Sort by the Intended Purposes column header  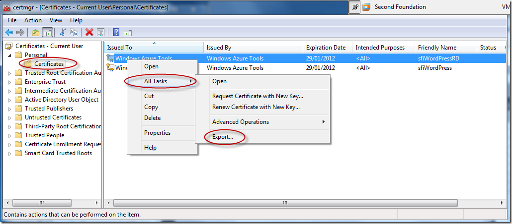point(384,48)
